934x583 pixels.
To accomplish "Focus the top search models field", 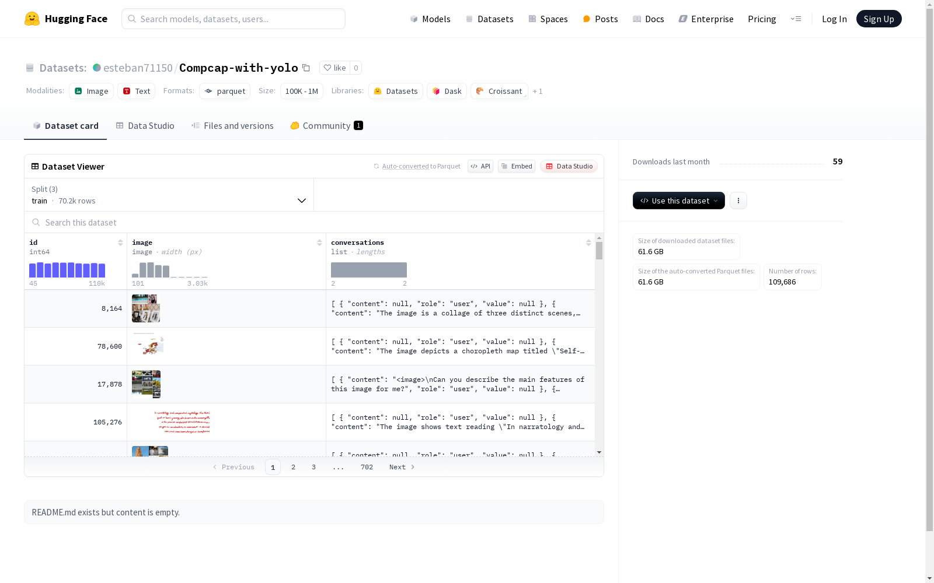I will (x=233, y=19).
